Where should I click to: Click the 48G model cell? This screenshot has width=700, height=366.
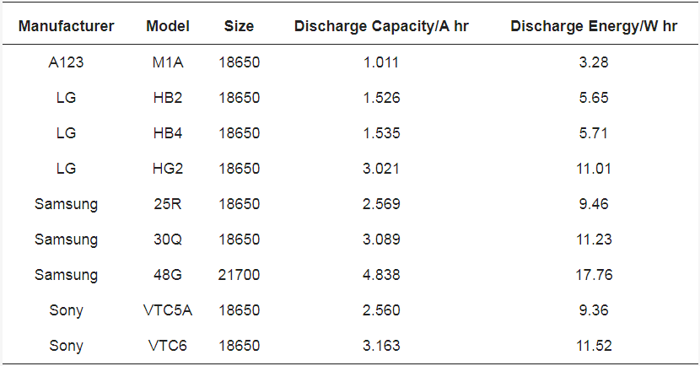168,275
